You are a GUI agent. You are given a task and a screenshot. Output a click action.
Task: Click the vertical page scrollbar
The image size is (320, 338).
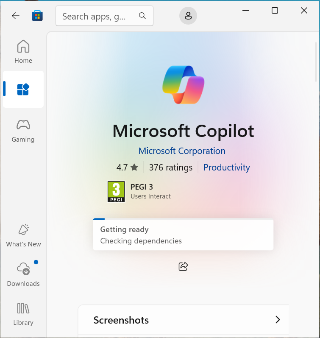(x=316, y=62)
